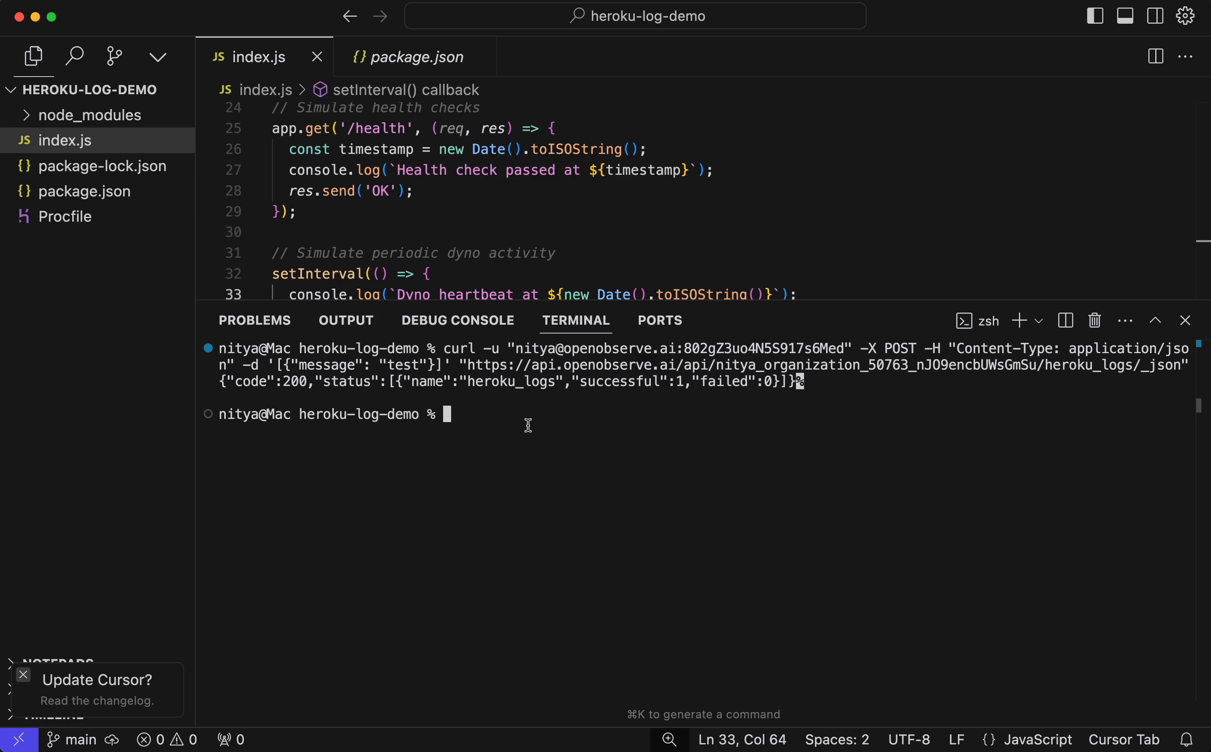Viewport: 1211px width, 752px height.
Task: Expand the node_modules folder
Action: coord(89,115)
